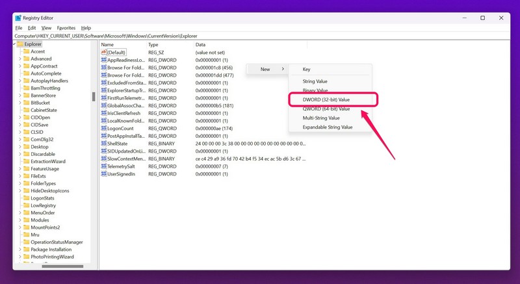Screen dimensions: 520x284
Task: Click the Advanced folder icon in tree
Action: pos(27,58)
